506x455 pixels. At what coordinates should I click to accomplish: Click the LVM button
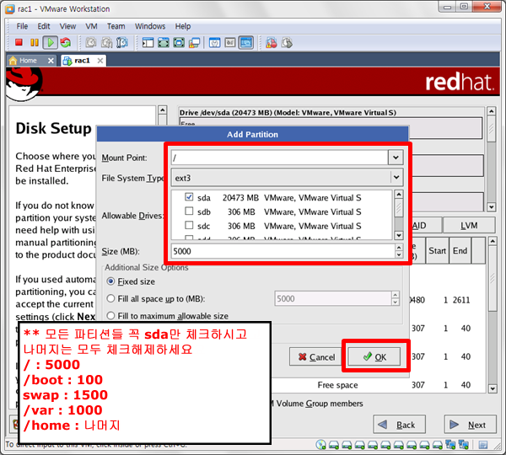(469, 226)
